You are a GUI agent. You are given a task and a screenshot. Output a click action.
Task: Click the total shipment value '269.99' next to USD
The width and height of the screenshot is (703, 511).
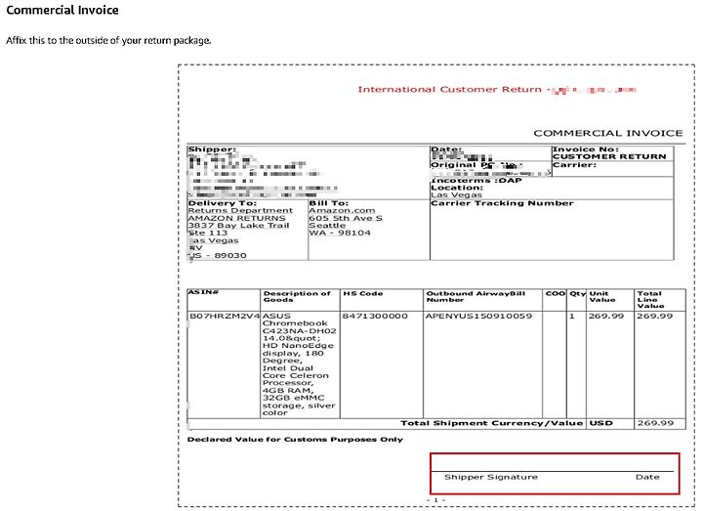pos(655,423)
